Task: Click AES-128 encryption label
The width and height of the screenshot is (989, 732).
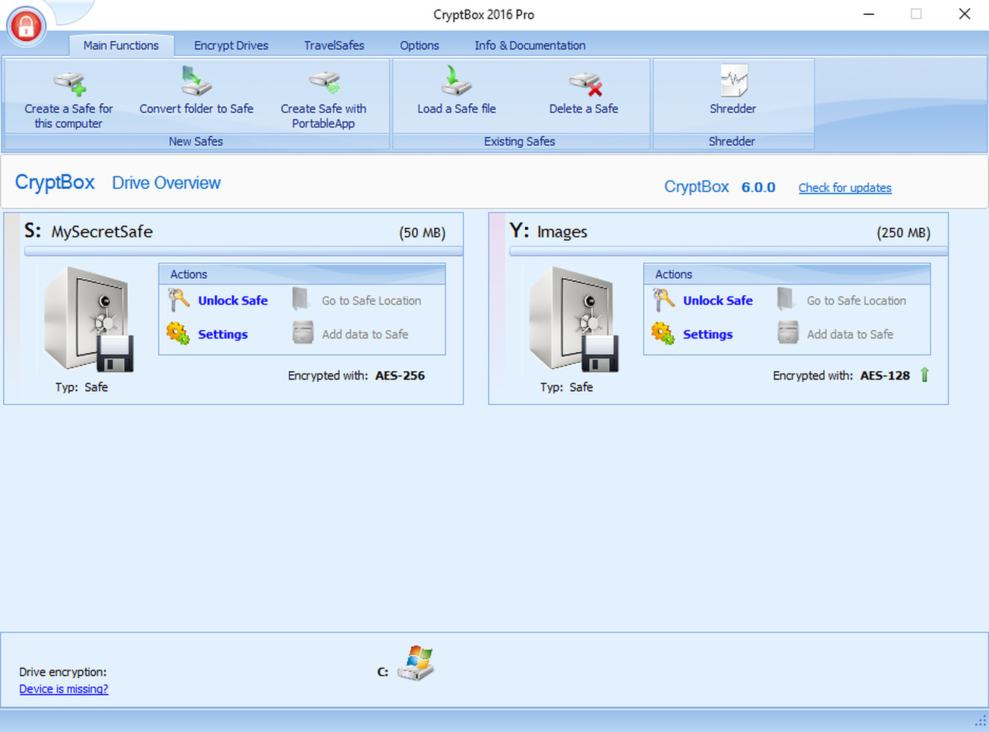Action: tap(884, 376)
